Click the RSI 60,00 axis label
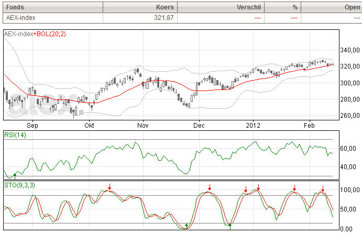Viewport: 362px width, 235px height. click(348, 149)
